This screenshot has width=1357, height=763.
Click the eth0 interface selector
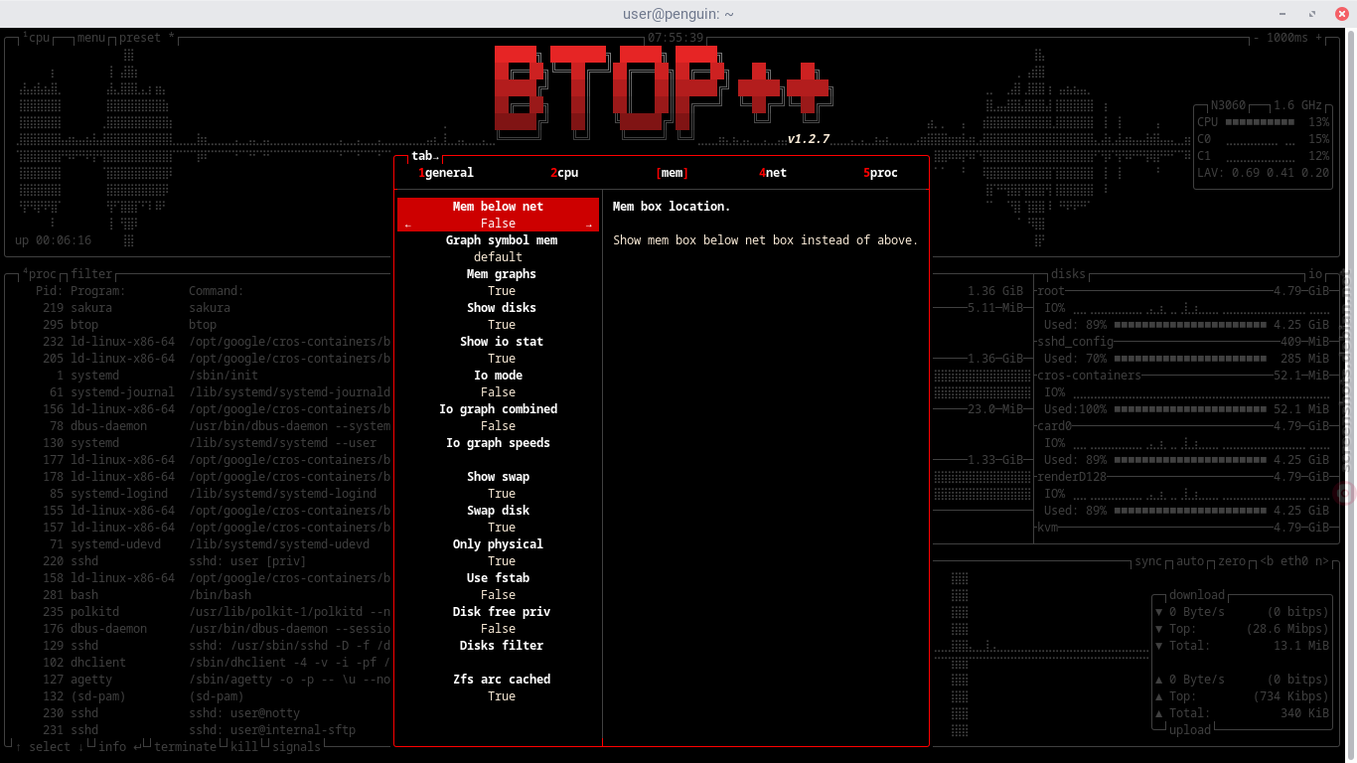[1294, 561]
